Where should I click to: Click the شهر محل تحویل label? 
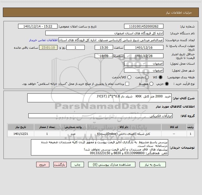[x=183, y=71]
